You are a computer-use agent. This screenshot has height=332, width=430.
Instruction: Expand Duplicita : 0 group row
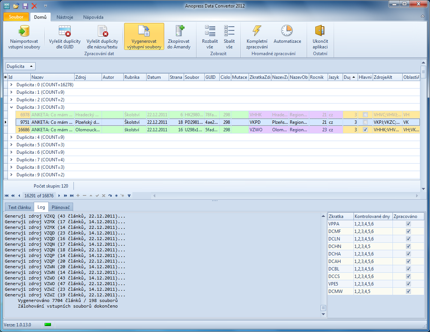pyautogui.click(x=11, y=85)
